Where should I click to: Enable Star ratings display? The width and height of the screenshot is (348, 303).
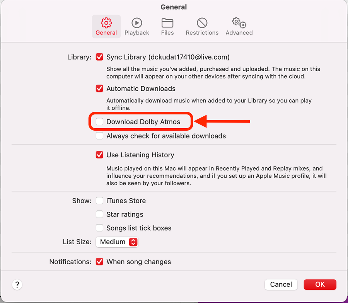pos(100,214)
